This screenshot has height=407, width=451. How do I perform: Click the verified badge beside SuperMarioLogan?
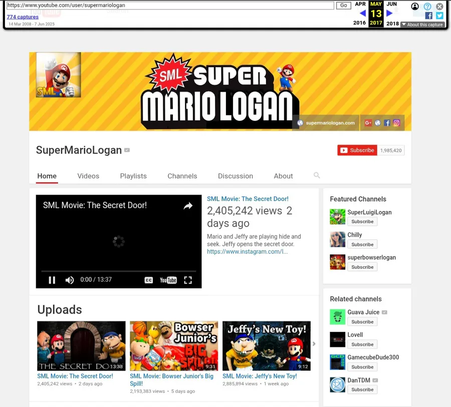point(127,150)
